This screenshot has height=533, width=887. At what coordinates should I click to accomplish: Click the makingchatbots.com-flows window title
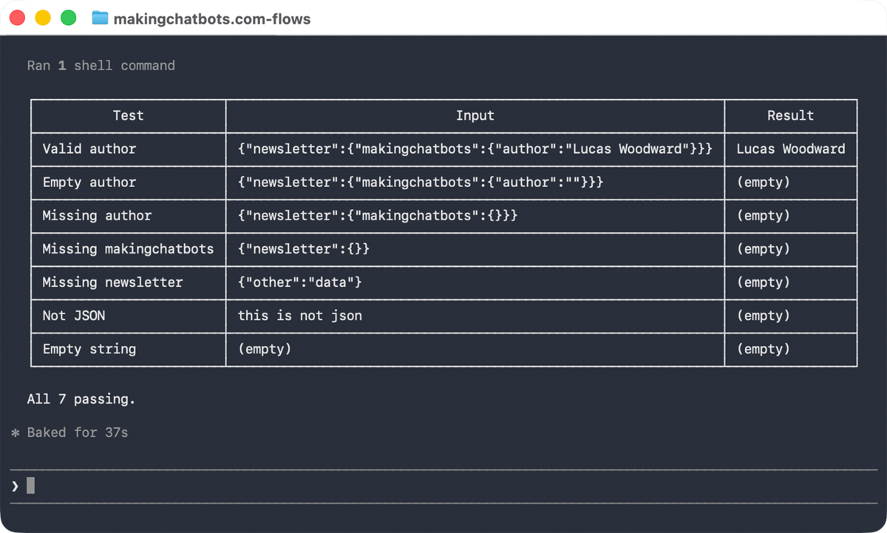[212, 18]
